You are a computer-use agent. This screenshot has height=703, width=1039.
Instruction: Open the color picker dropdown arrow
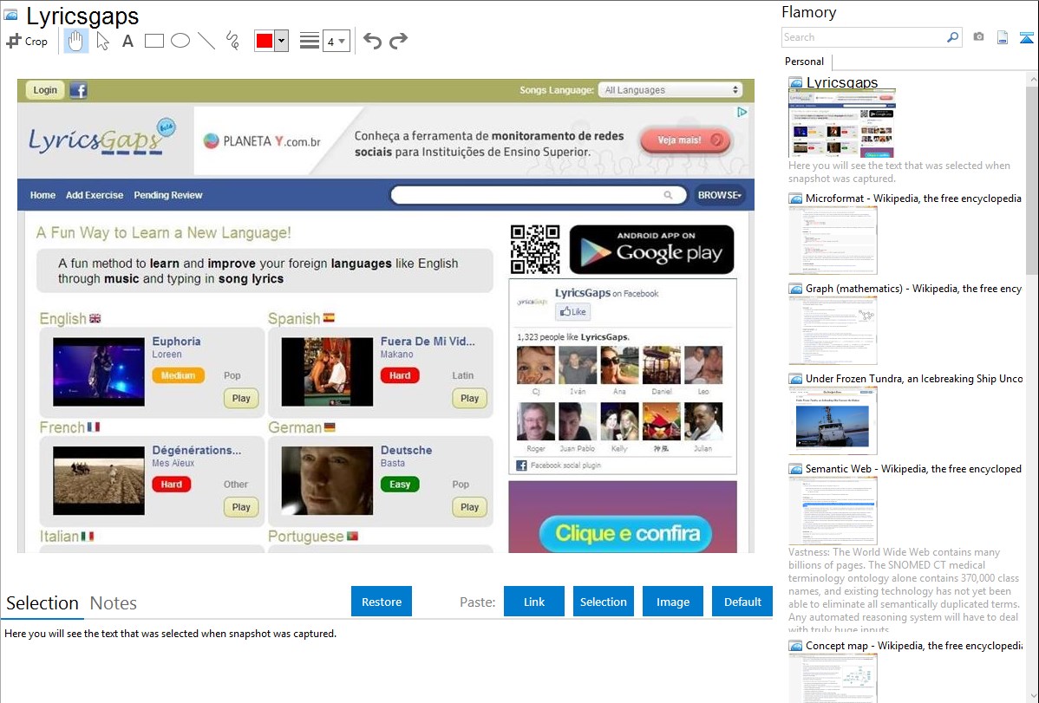click(x=281, y=41)
